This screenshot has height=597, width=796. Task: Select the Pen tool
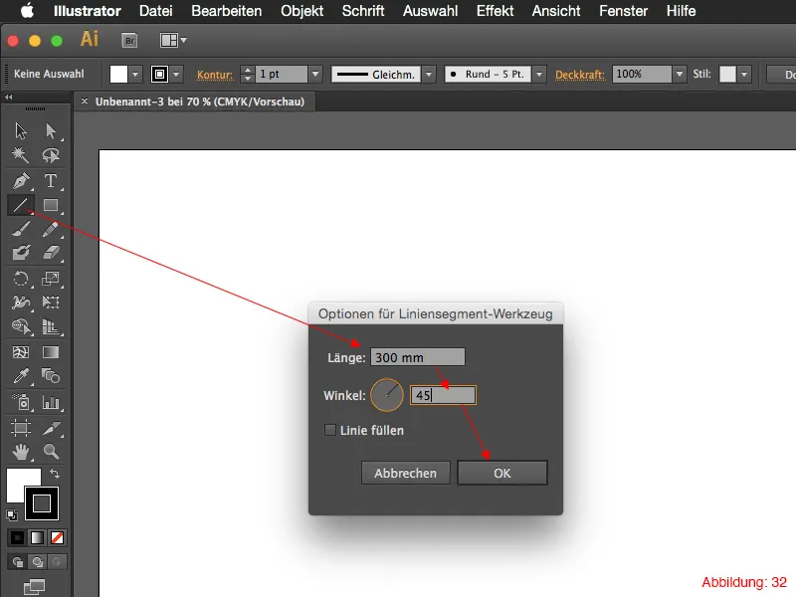21,180
